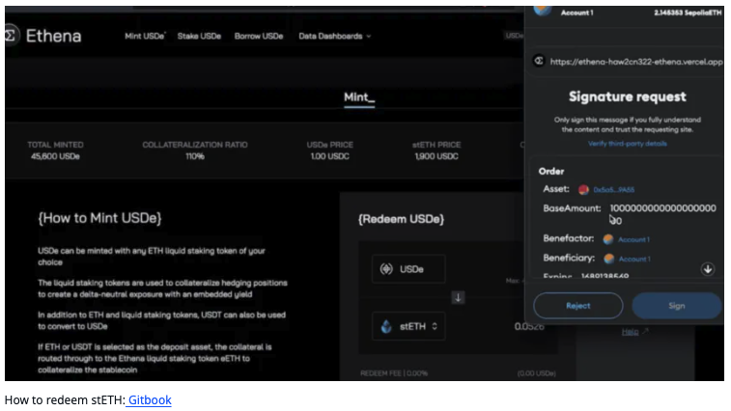Click the Beneficiary Account 1 link
731x411 pixels.
coord(634,260)
